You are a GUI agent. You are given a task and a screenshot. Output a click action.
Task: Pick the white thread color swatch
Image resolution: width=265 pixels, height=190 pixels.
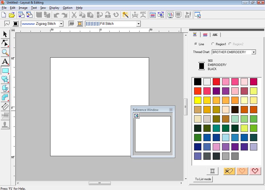[x=207, y=82]
